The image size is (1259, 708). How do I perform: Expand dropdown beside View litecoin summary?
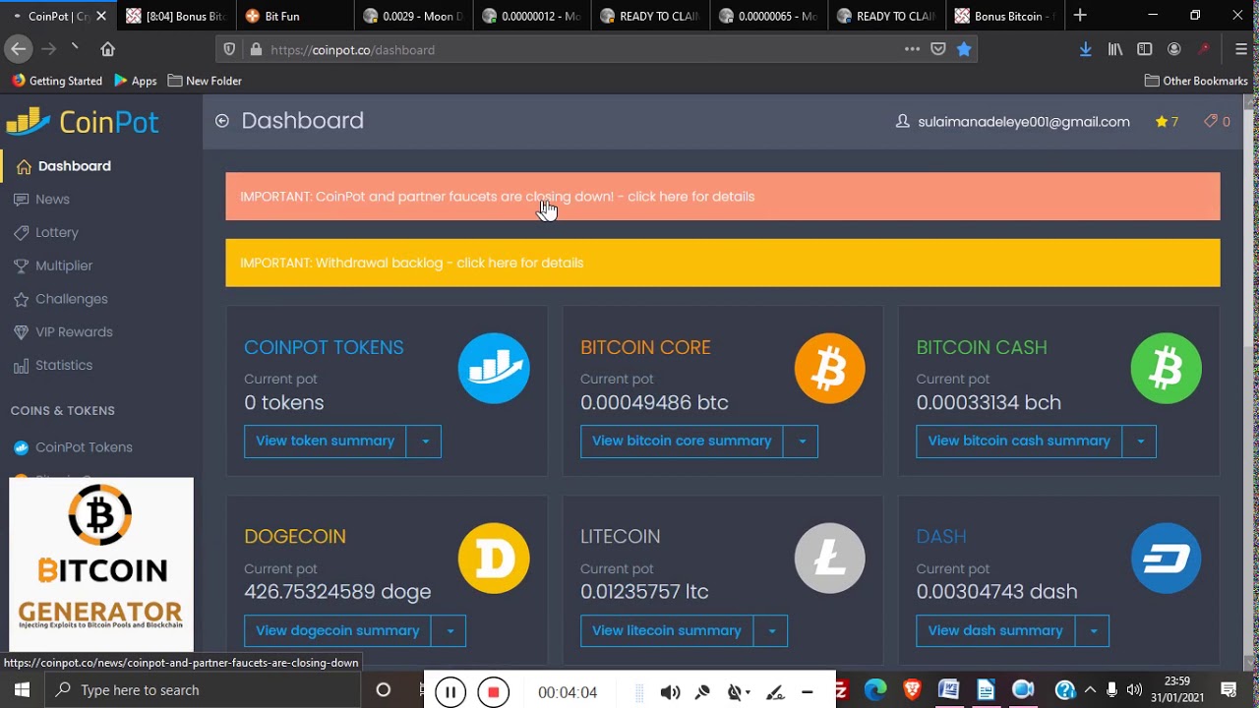[771, 631]
